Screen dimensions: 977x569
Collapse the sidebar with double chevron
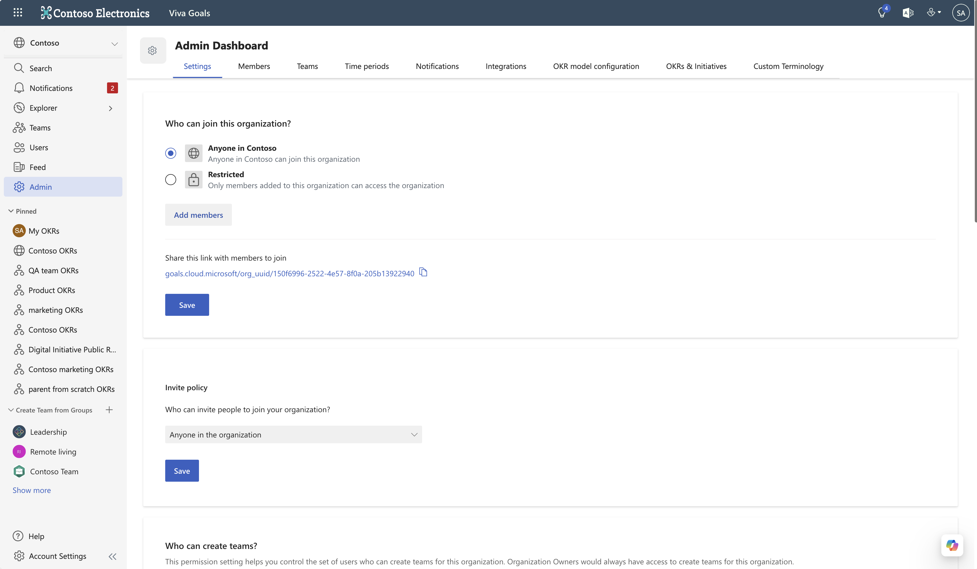(113, 556)
